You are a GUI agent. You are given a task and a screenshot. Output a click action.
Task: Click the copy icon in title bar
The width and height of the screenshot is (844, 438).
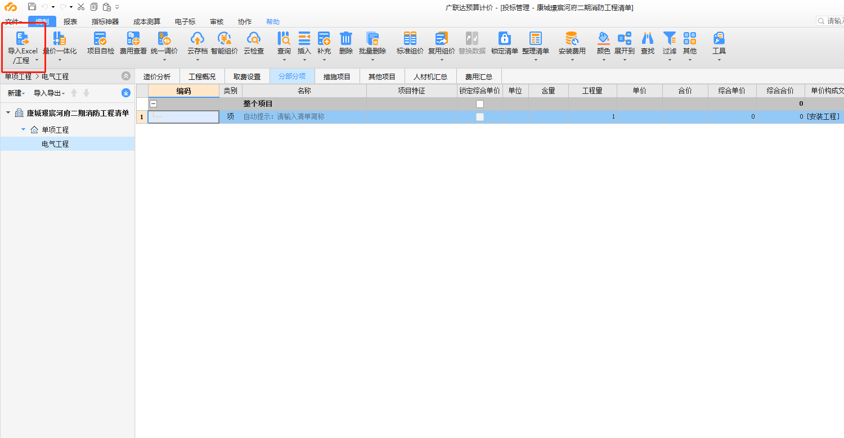93,7
